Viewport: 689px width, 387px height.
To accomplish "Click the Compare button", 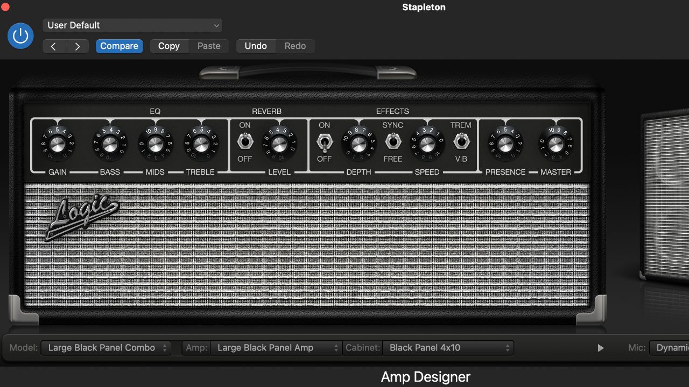I will point(119,46).
